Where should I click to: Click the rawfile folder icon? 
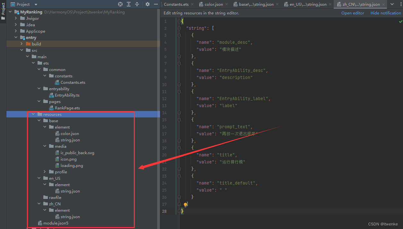pos(46,198)
